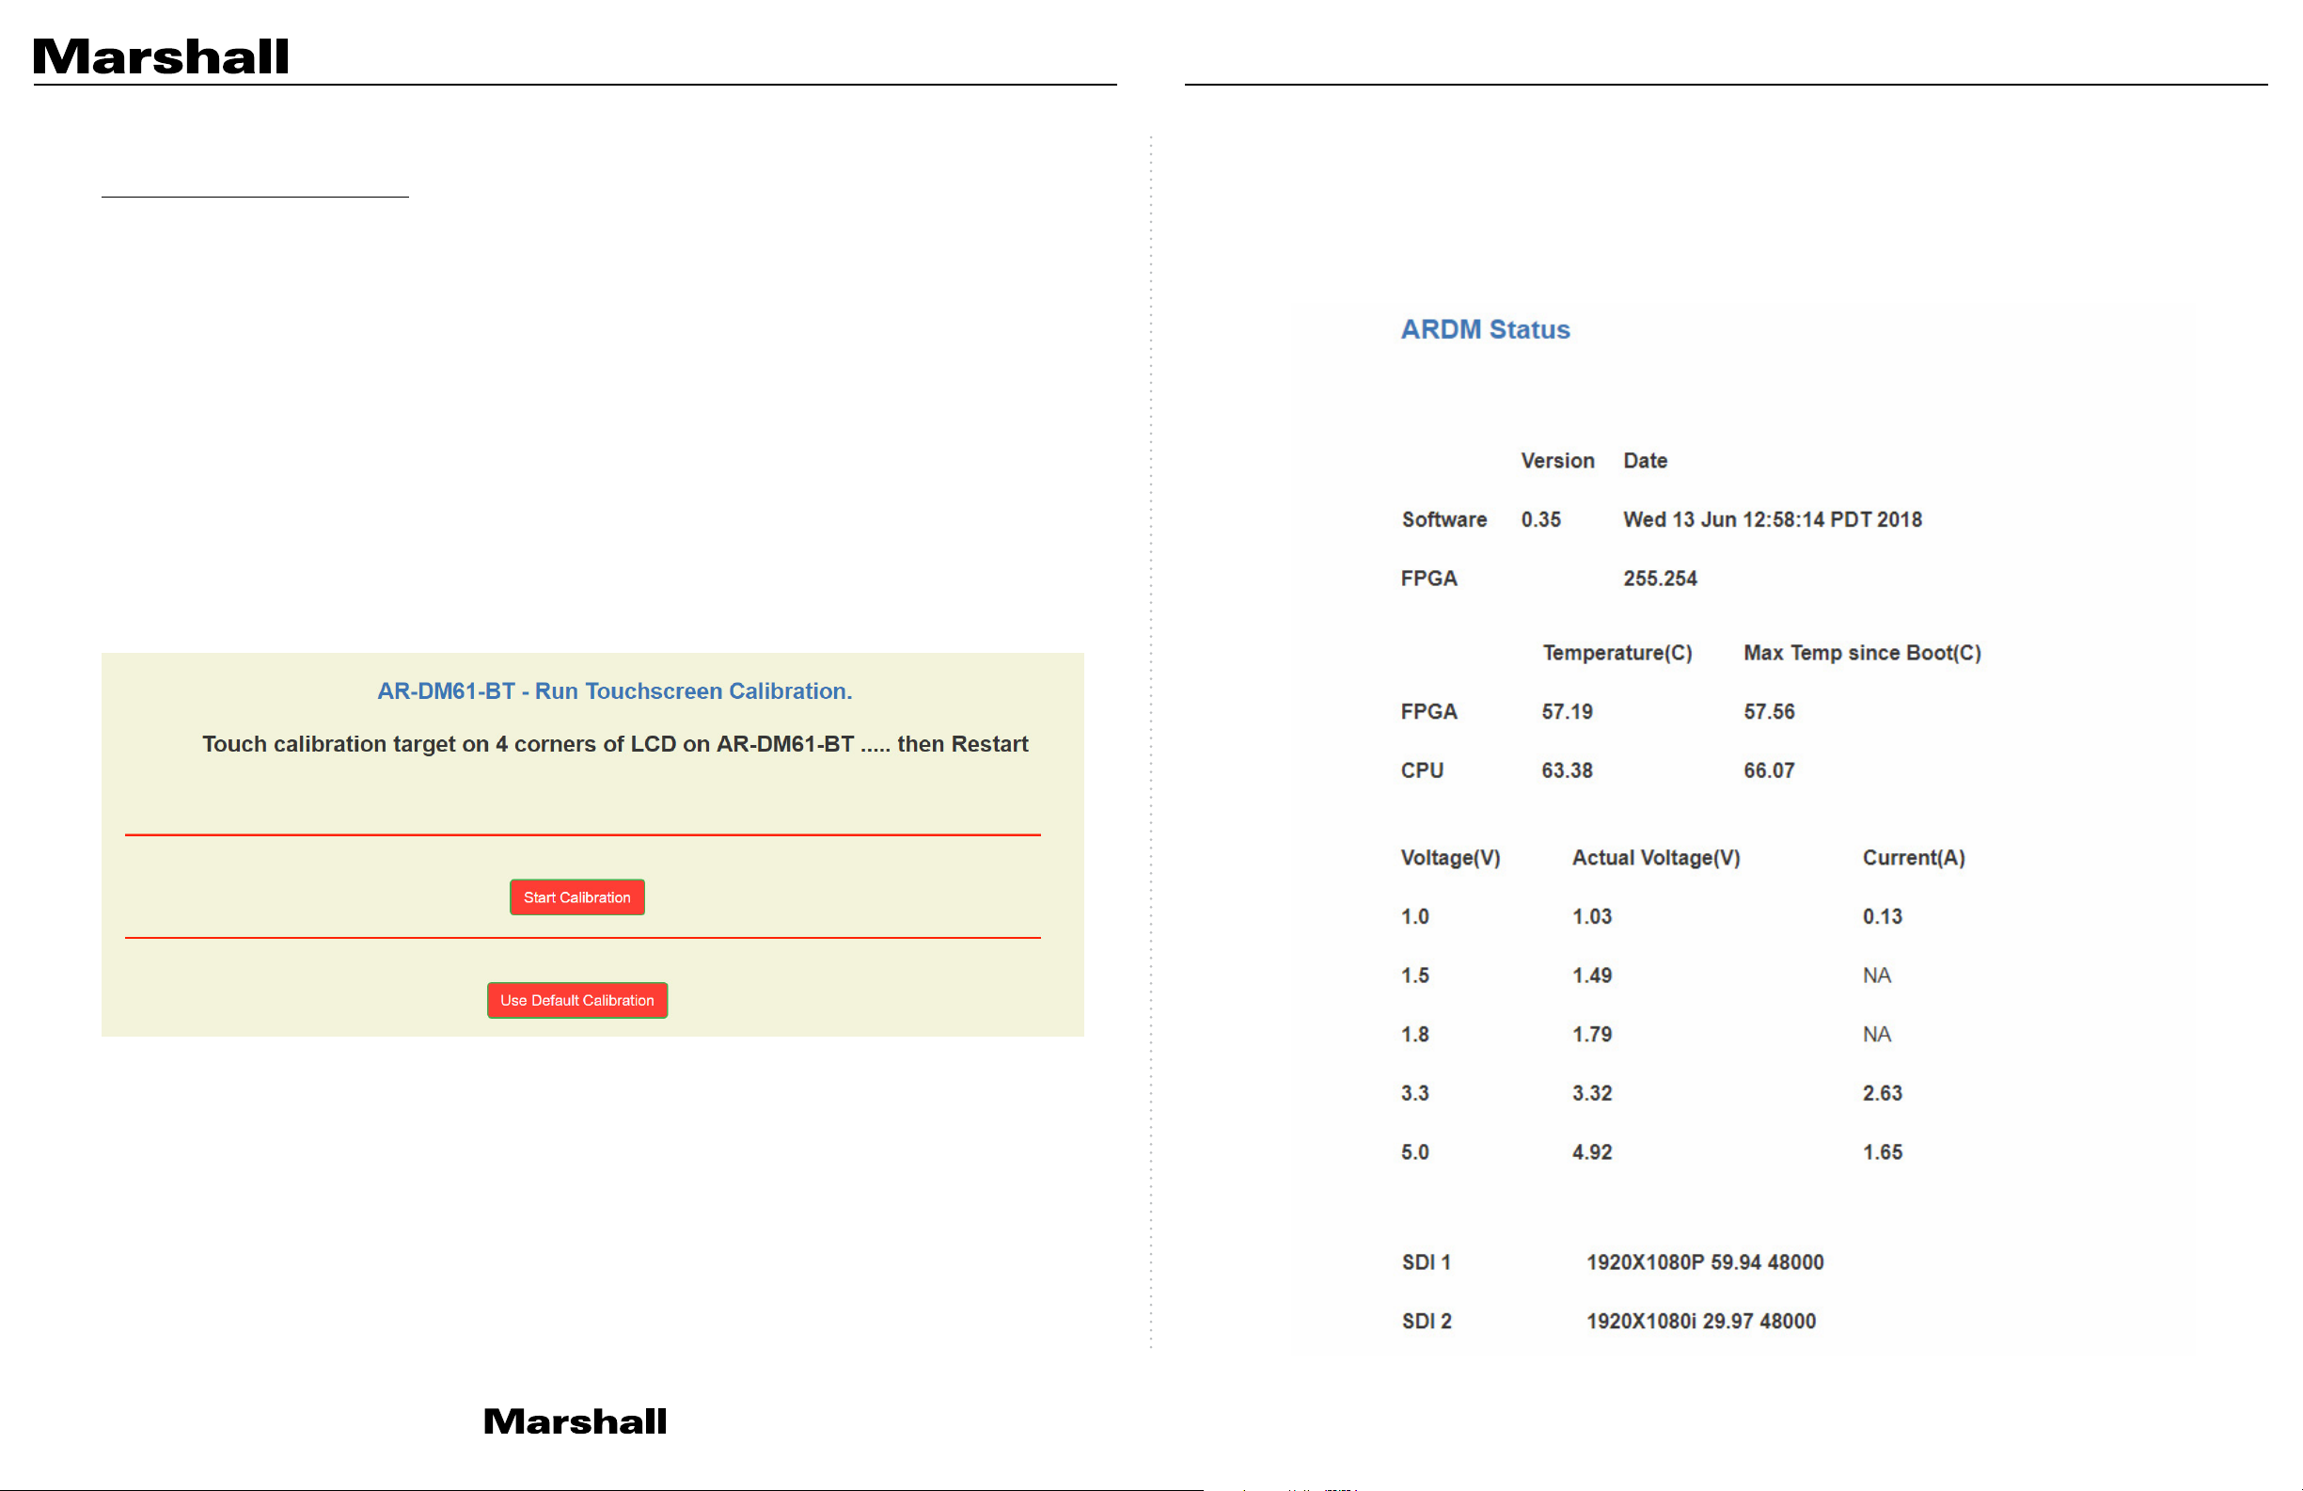Viewport: 2303px width, 1491px height.
Task: Click the SDI 2 label
Action: coord(1427,1322)
